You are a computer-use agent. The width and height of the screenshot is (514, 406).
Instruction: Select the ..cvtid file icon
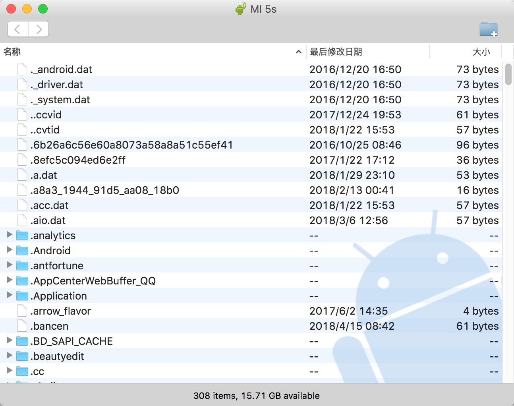(x=22, y=130)
